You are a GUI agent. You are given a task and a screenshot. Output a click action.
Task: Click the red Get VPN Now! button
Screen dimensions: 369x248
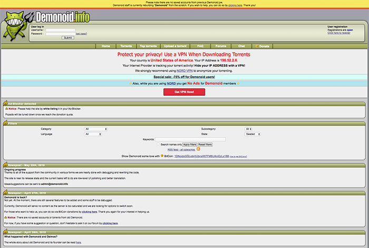point(184,92)
